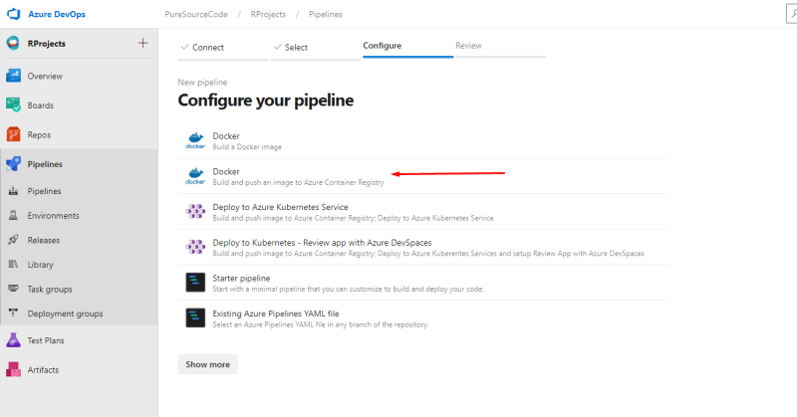This screenshot has width=797, height=417.
Task: Click the Existing Azure Pipelines YAML file icon
Action: coord(195,317)
